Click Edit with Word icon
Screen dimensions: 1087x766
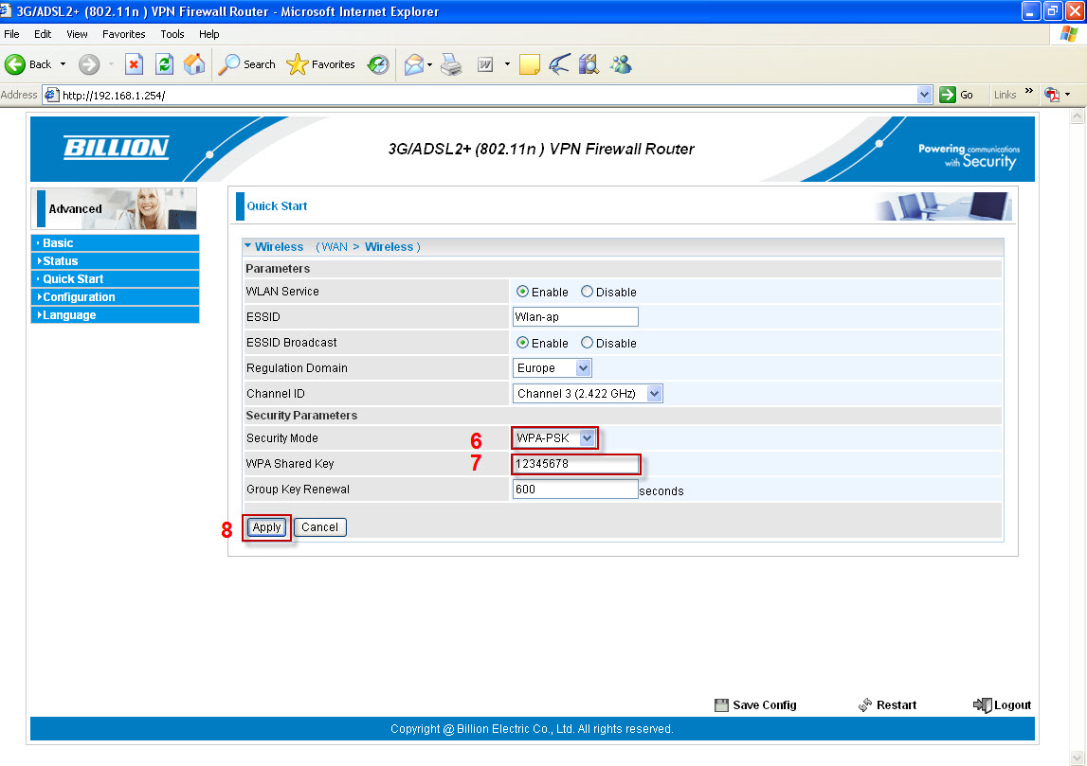[x=485, y=64]
